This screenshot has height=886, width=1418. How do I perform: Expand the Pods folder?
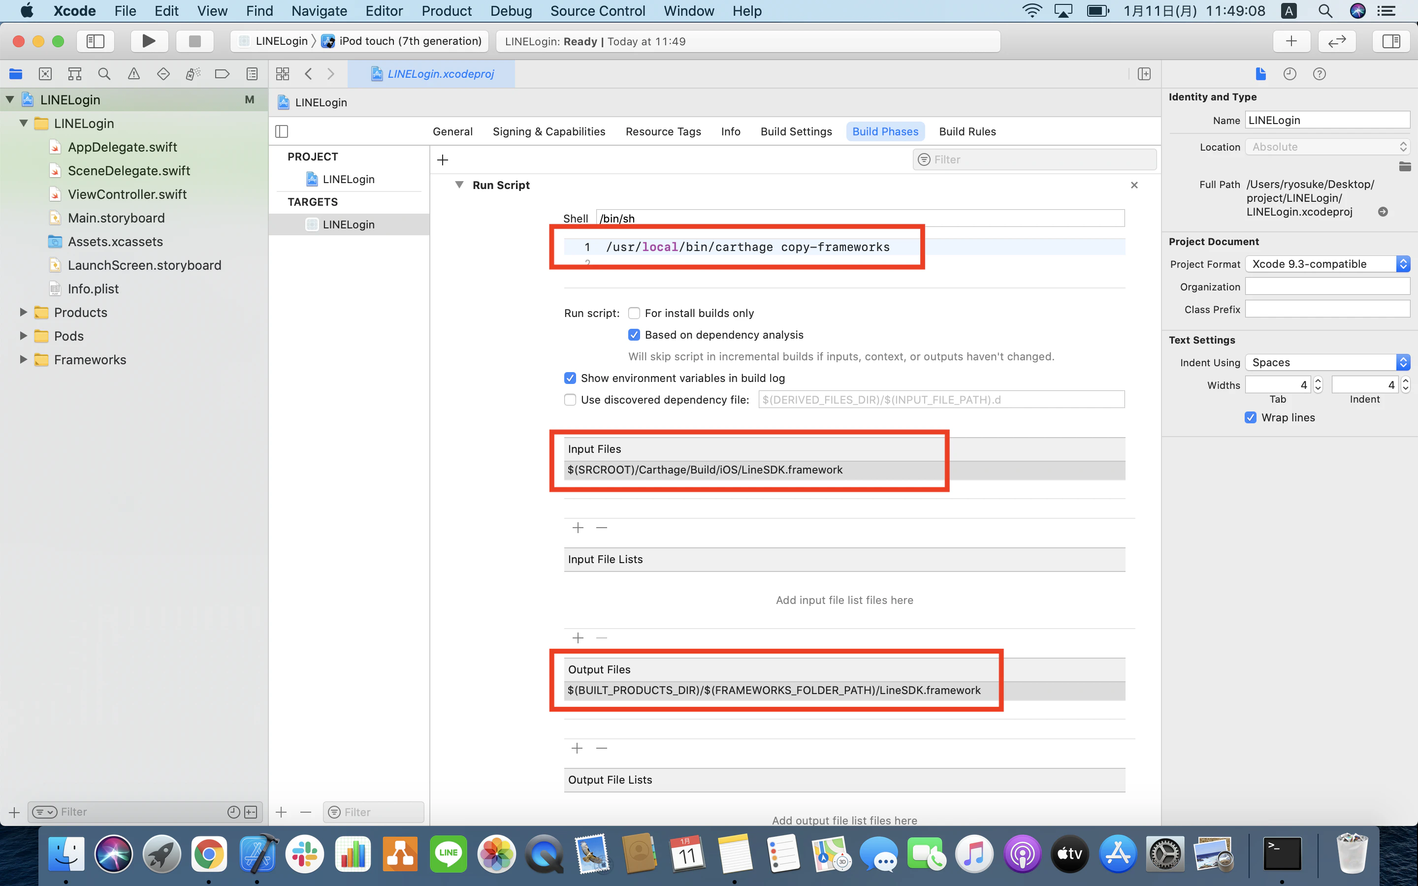(x=24, y=336)
